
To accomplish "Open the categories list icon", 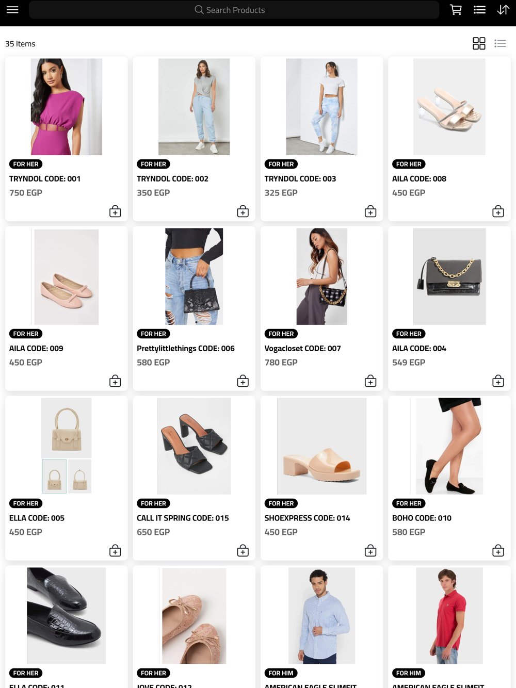I will coord(479,10).
